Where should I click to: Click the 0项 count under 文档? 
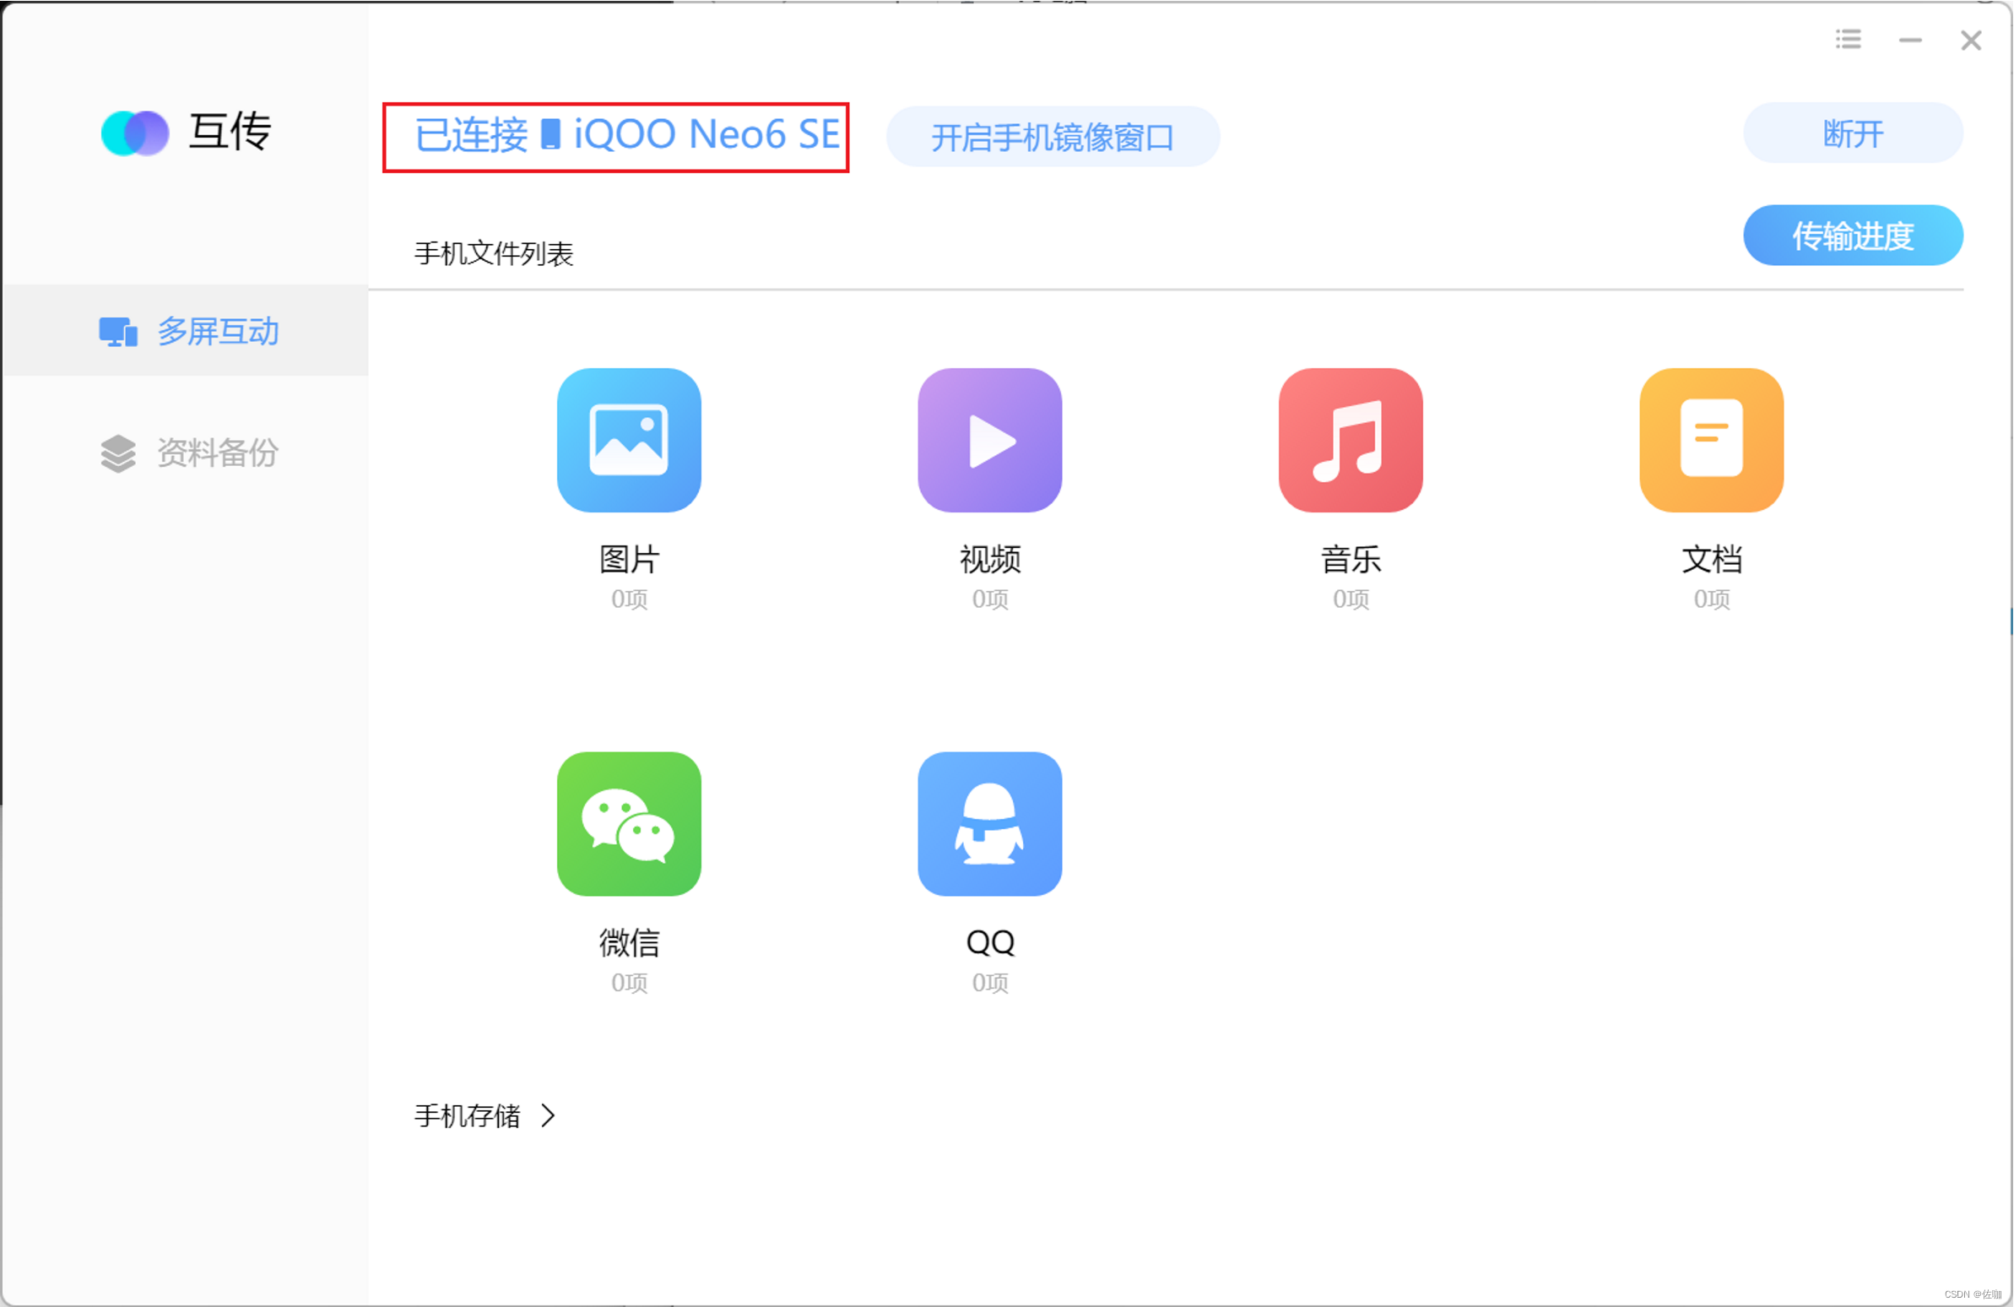coord(1712,599)
